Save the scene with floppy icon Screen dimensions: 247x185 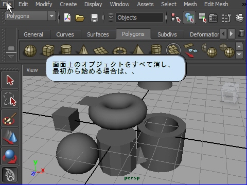tap(94, 17)
